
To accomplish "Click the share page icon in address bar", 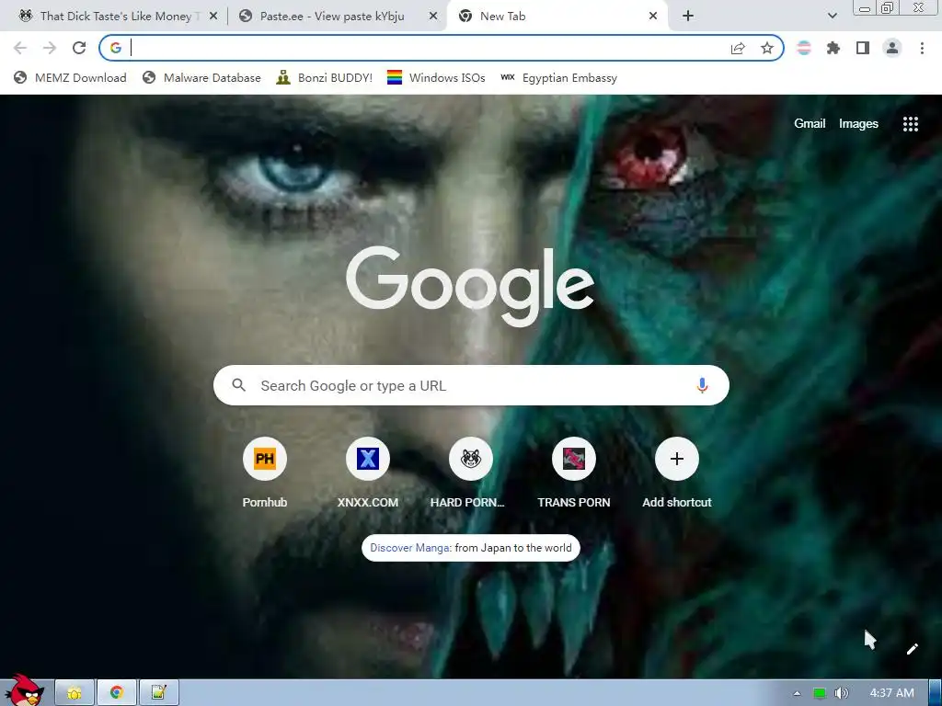I will tap(738, 49).
